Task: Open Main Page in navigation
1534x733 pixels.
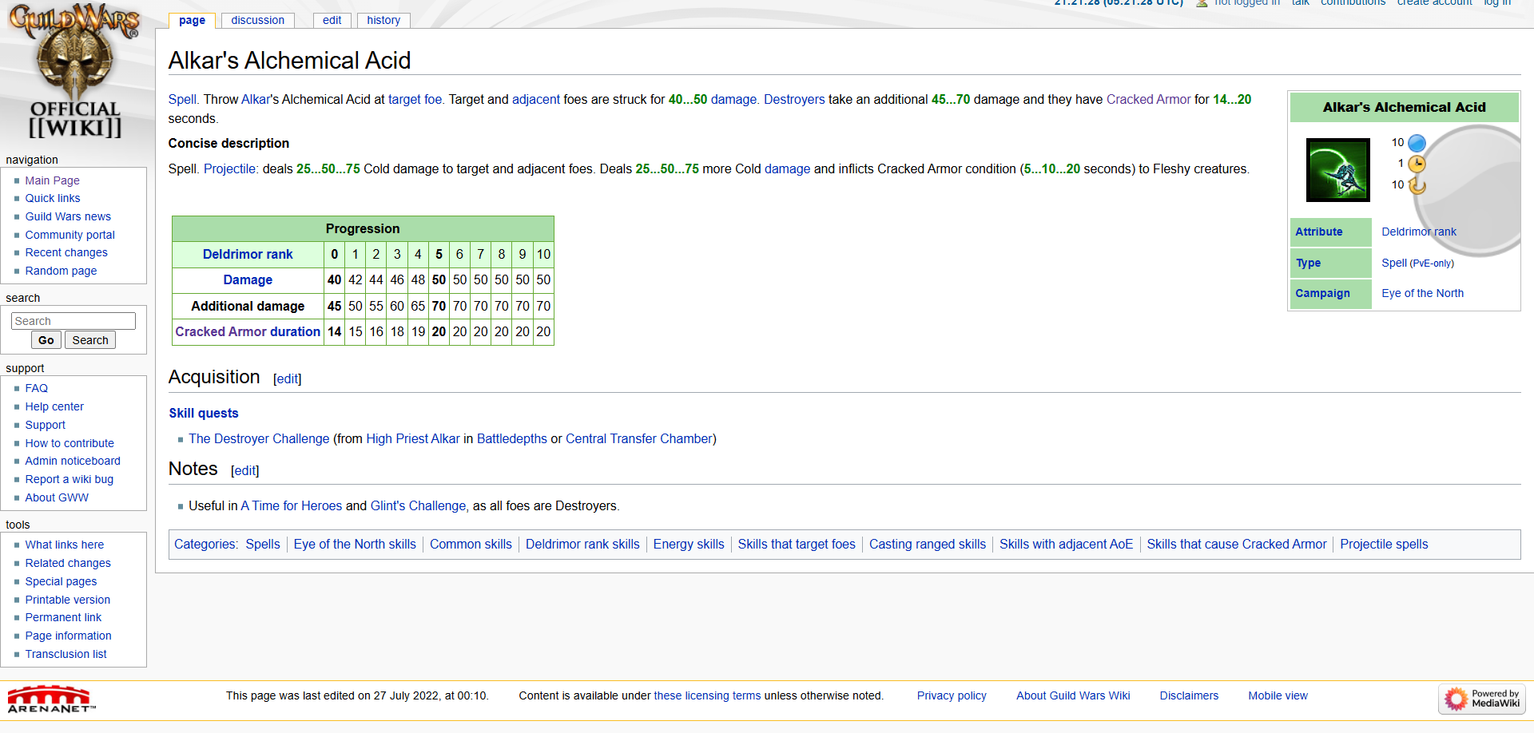Action: click(52, 180)
